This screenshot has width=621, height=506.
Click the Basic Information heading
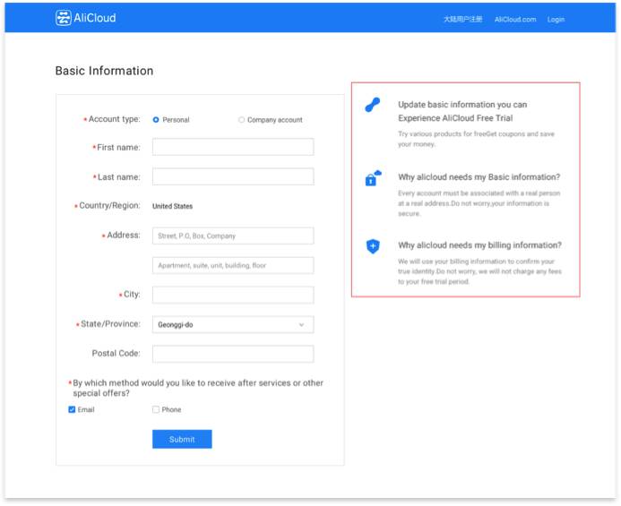click(104, 71)
